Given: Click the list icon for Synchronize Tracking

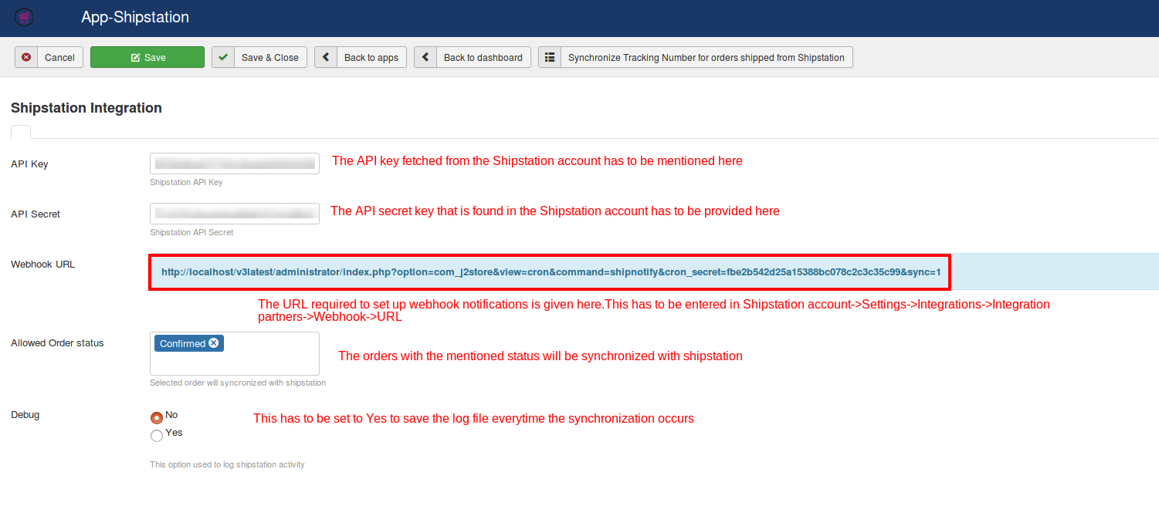Looking at the screenshot, I should point(550,58).
